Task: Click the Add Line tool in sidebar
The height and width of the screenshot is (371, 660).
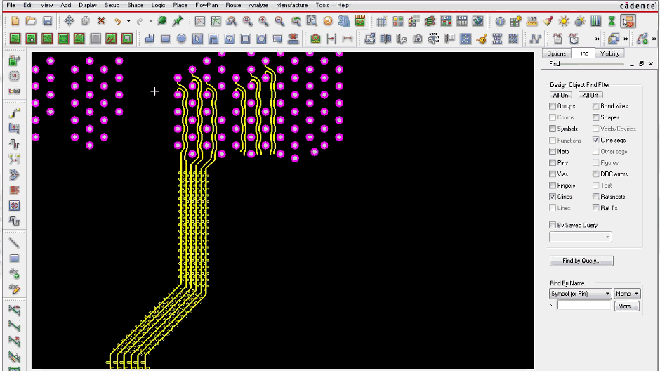Action: coord(14,243)
